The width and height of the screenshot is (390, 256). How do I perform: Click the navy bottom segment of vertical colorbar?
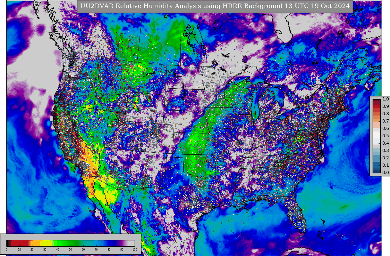coord(377,171)
